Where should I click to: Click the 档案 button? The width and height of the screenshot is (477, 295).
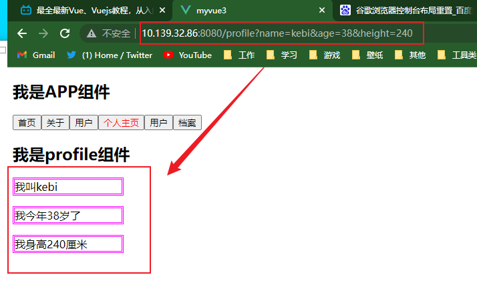click(x=187, y=123)
